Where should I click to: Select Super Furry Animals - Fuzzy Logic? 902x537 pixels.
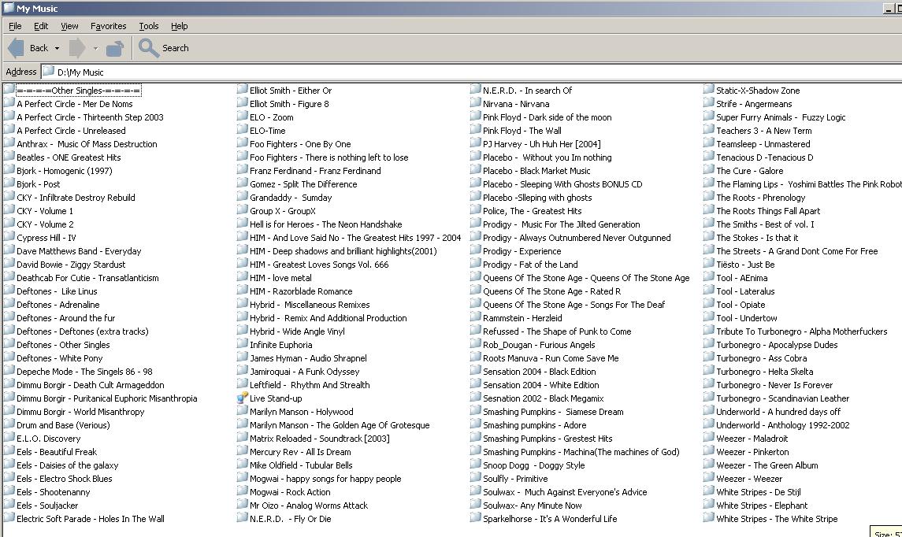[781, 117]
